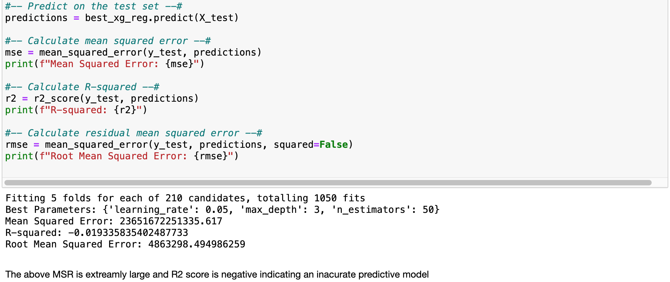Click the 'Calculate R-squared' comment line
670x282 pixels.
[x=82, y=87]
